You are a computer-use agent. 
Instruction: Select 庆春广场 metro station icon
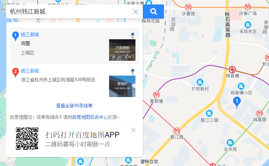(247, 7)
